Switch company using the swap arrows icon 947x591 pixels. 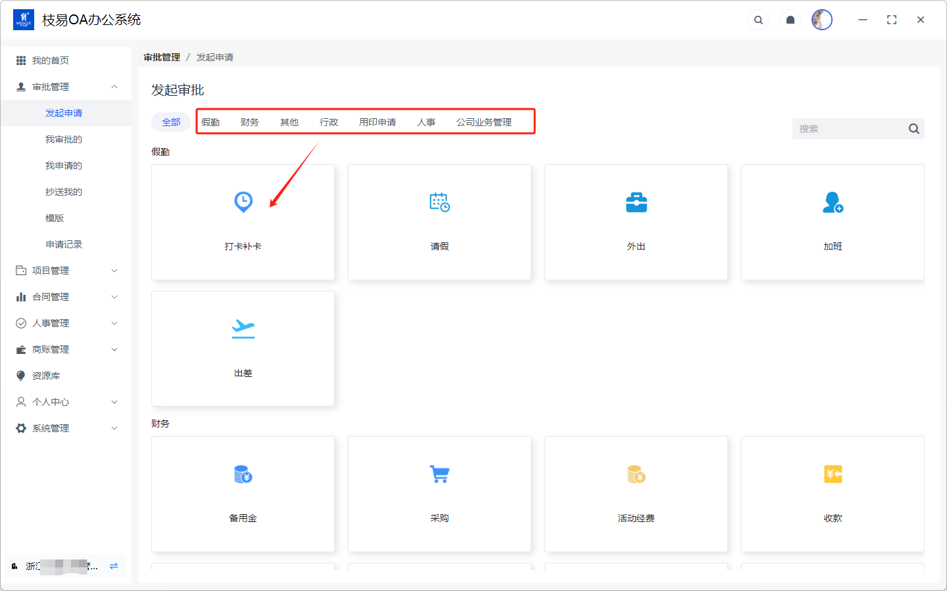pyautogui.click(x=114, y=566)
